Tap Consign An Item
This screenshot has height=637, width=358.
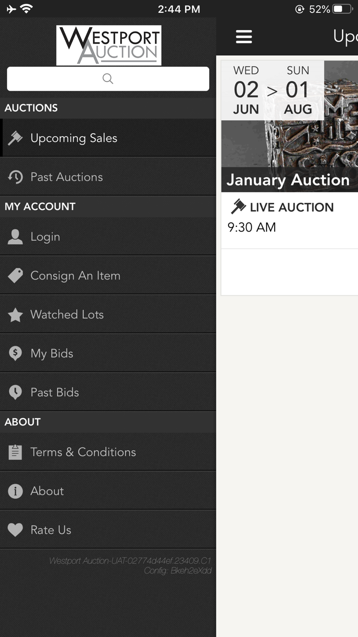pos(74,275)
